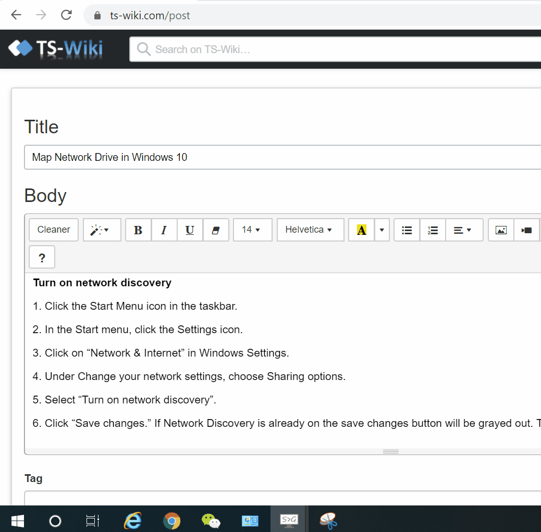
Task: Open the magic wand style dropdown
Action: (x=102, y=230)
